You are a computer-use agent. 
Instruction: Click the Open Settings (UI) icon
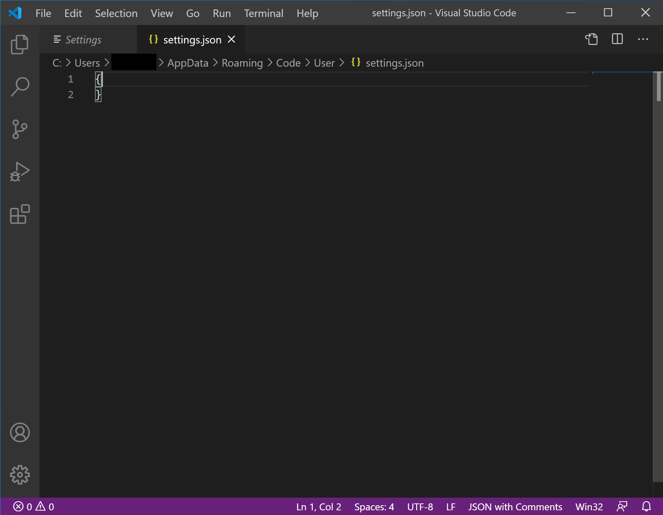point(591,39)
